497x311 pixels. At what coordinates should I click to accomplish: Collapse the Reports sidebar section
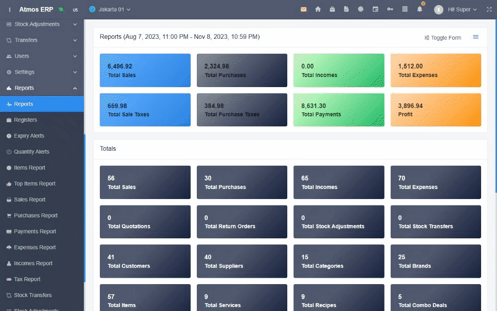click(x=42, y=88)
